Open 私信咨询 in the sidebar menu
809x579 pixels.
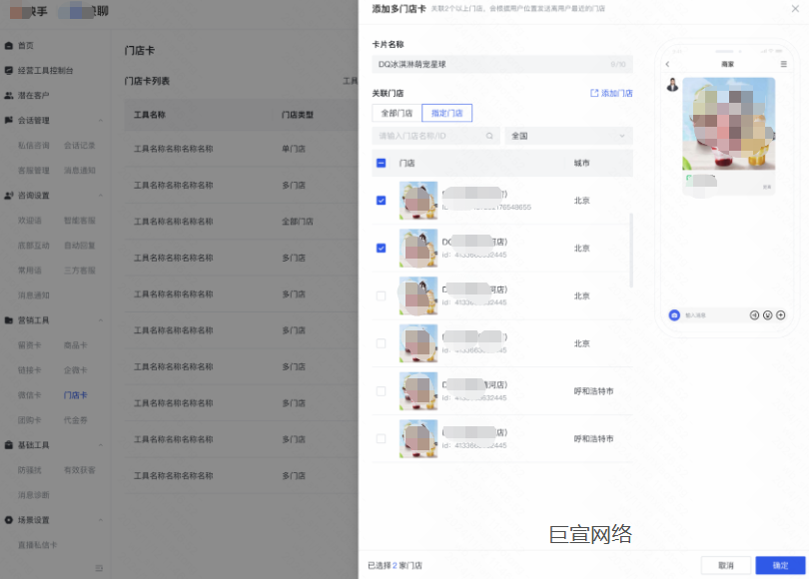(34, 146)
